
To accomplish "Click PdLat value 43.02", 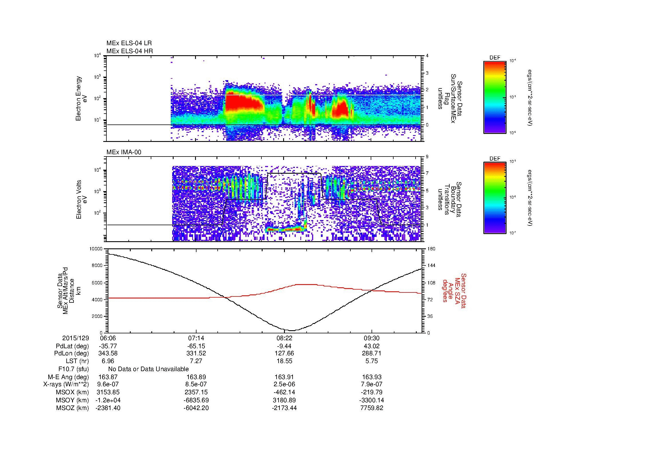I will click(372, 346).
